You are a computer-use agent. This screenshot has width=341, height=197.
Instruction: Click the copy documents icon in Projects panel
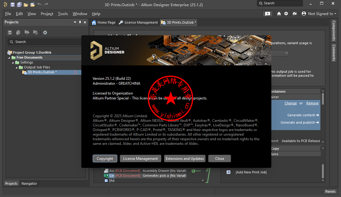[x=18, y=33]
